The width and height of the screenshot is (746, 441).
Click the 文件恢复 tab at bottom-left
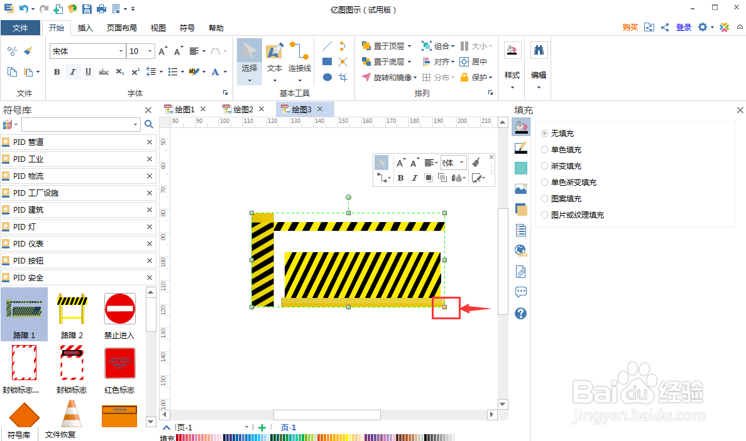point(60,434)
